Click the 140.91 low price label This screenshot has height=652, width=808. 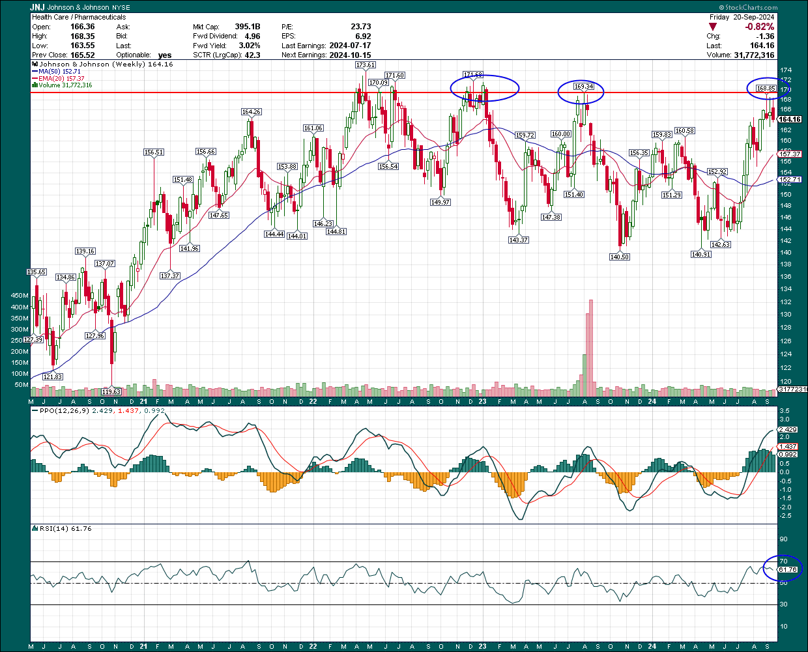tap(701, 255)
